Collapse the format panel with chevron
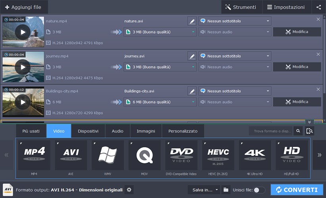Viewport: 326px width, 198px height. 309,122
